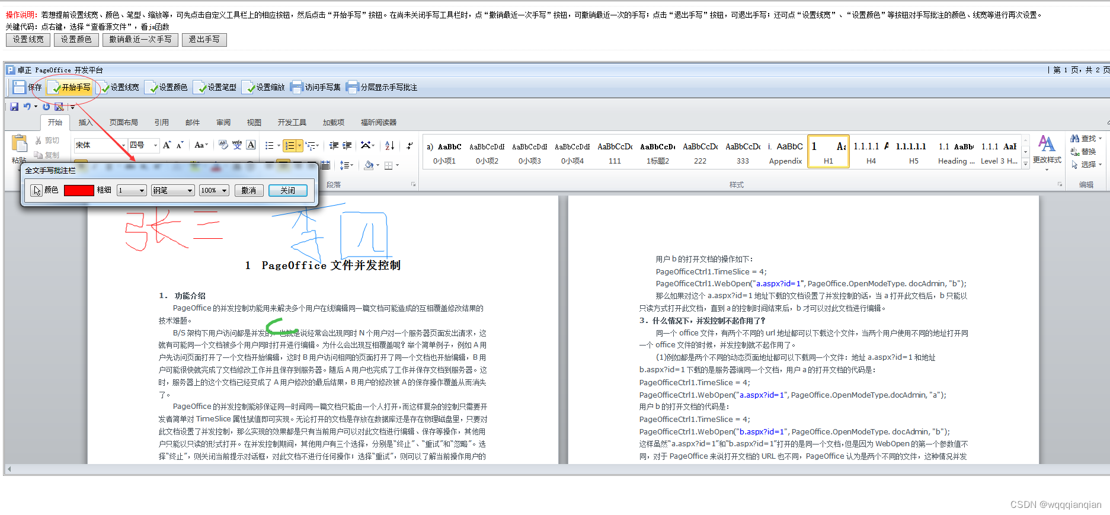
Task: Open the 福昕阅读器 ribbon tab
Action: tap(379, 123)
